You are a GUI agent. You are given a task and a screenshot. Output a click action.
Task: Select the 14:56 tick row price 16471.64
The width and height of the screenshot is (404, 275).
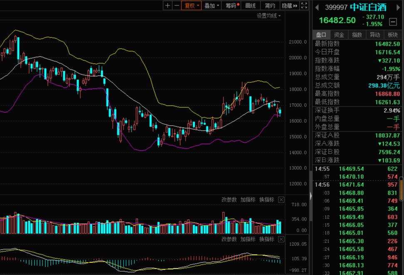pos(352,185)
